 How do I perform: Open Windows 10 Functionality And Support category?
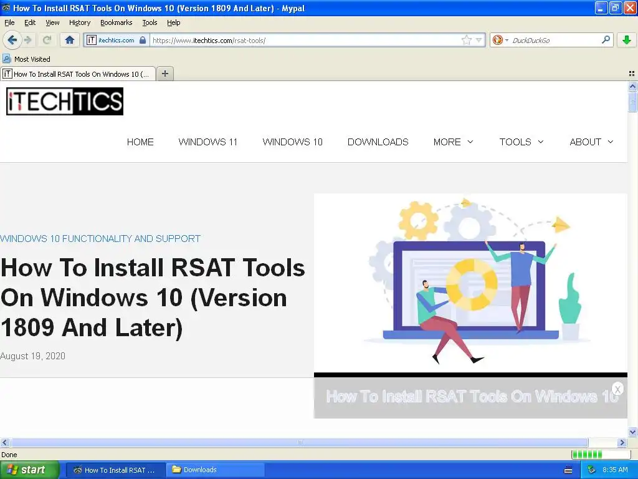pos(100,239)
